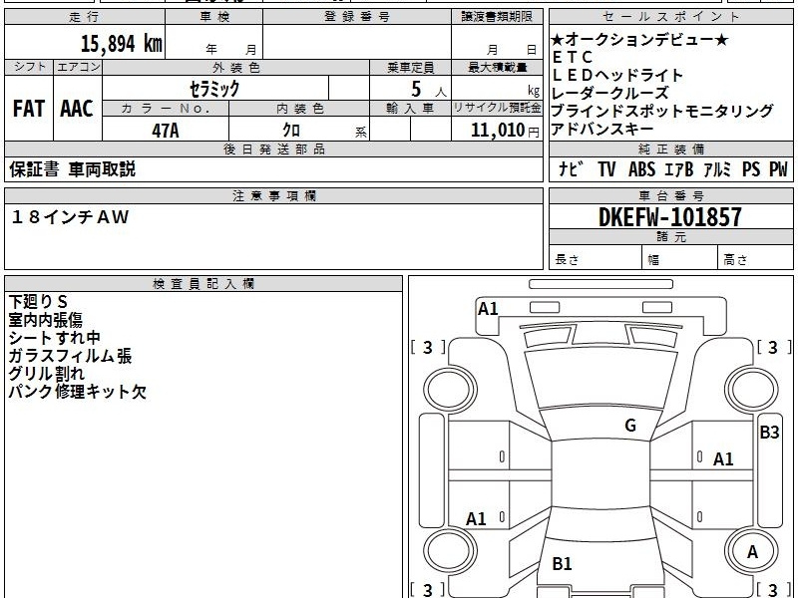Click the ETC sales point line
The width and height of the screenshot is (798, 598).
(x=572, y=57)
